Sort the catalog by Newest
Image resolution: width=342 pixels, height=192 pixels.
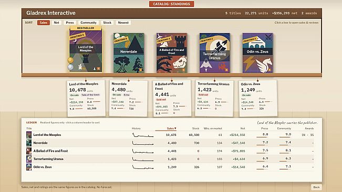click(x=123, y=23)
